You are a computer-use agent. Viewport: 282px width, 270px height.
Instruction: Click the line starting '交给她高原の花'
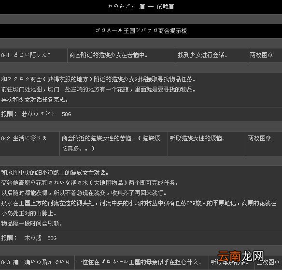[89, 183]
